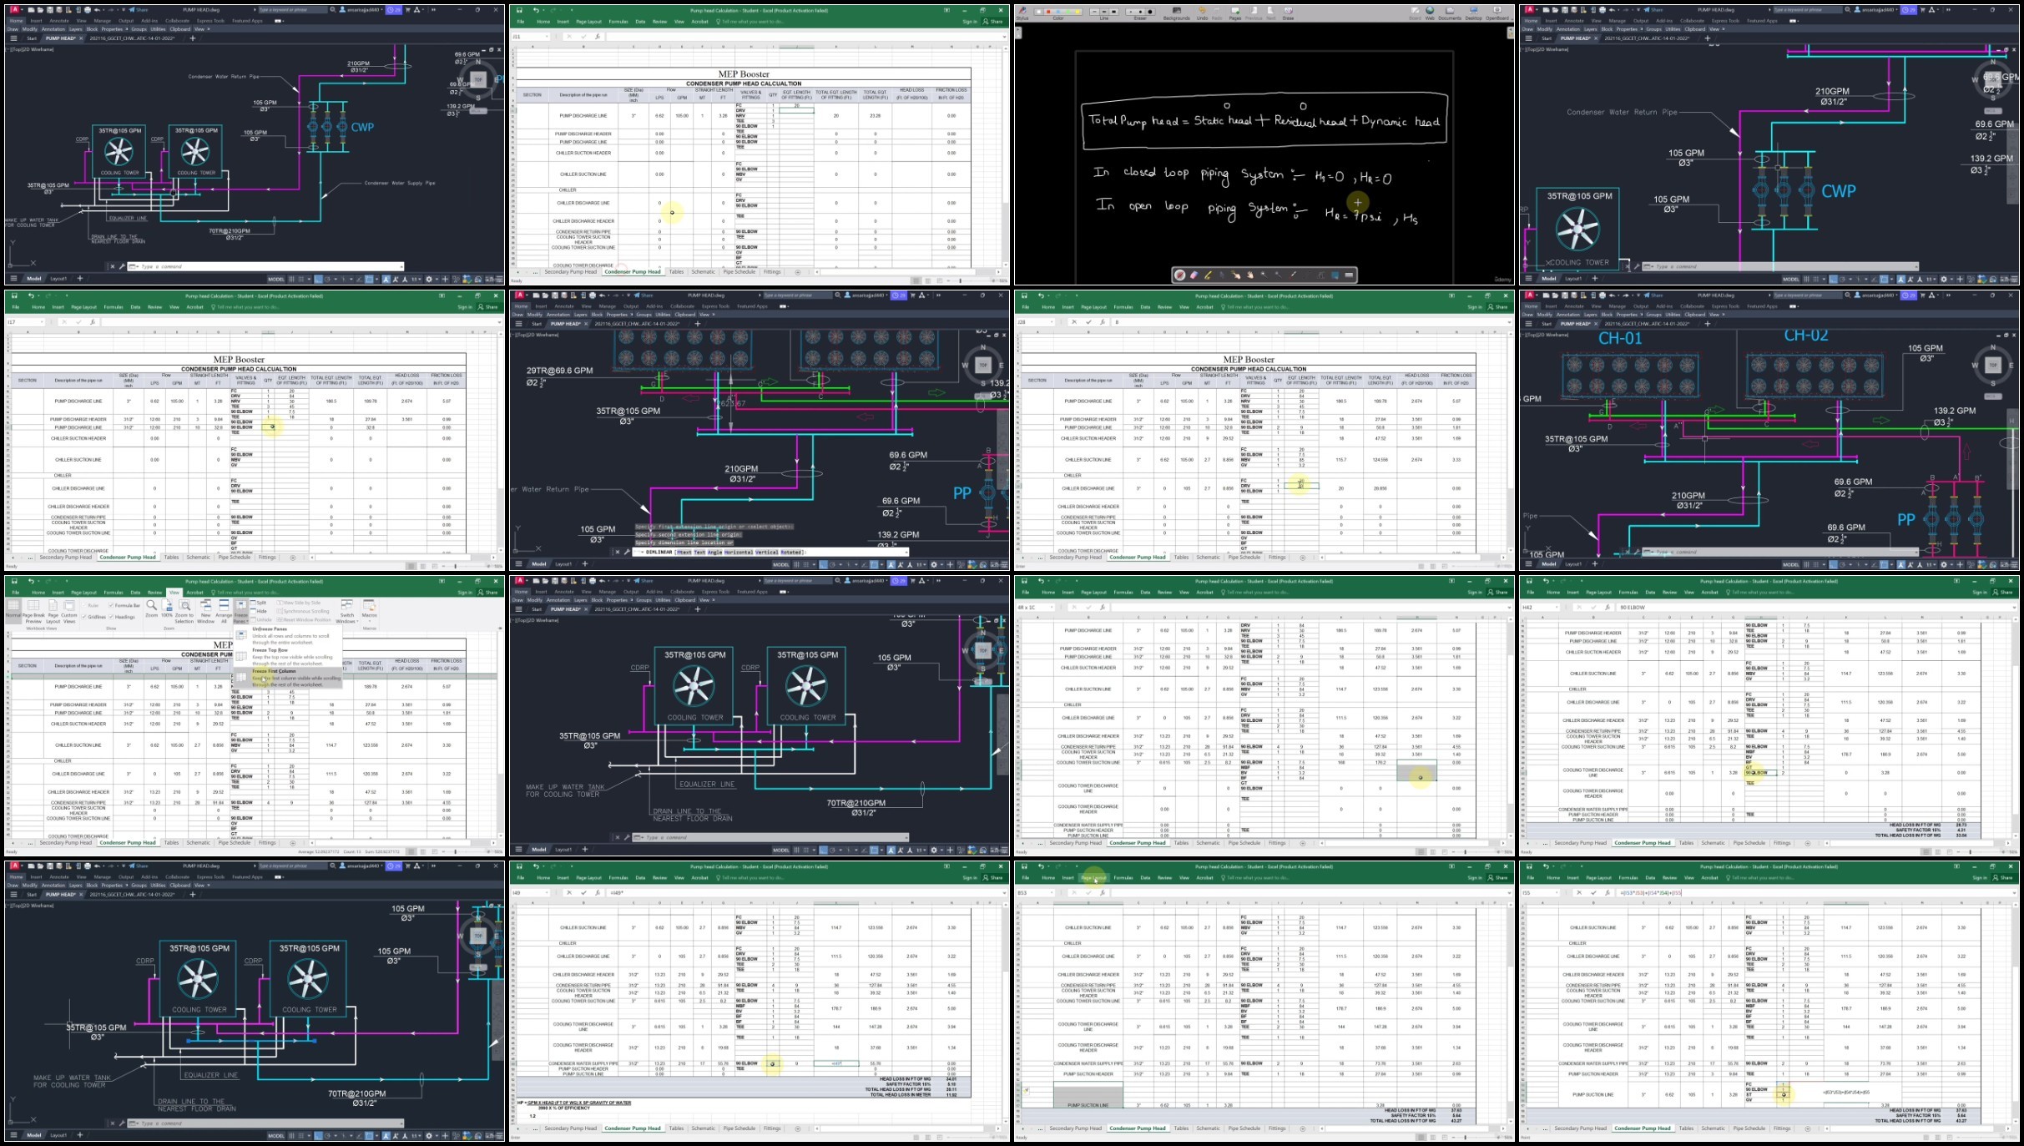Open the Documents icon in OpenBoard
The width and height of the screenshot is (2024, 1146).
point(1450,13)
